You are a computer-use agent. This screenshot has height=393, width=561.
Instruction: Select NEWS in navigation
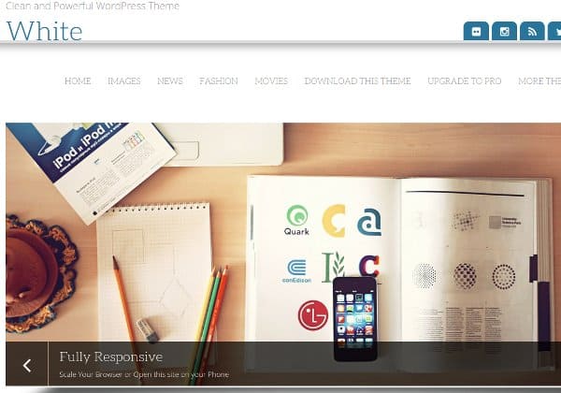pos(170,81)
